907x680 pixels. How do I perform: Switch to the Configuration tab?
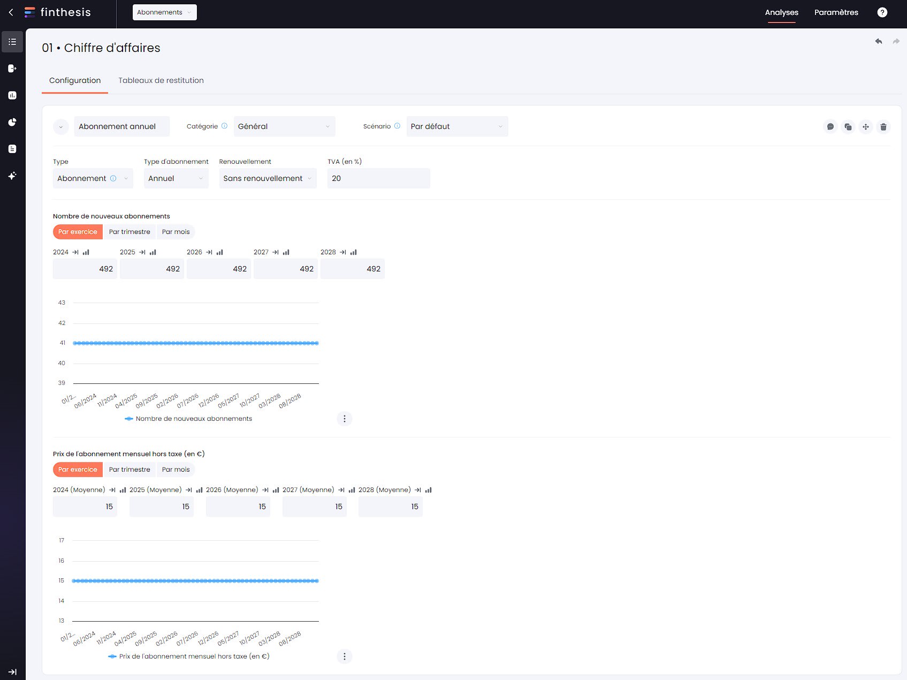[x=75, y=80]
